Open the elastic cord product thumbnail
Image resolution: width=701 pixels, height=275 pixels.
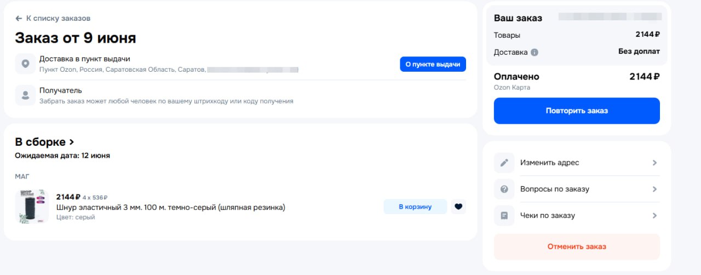point(32,207)
